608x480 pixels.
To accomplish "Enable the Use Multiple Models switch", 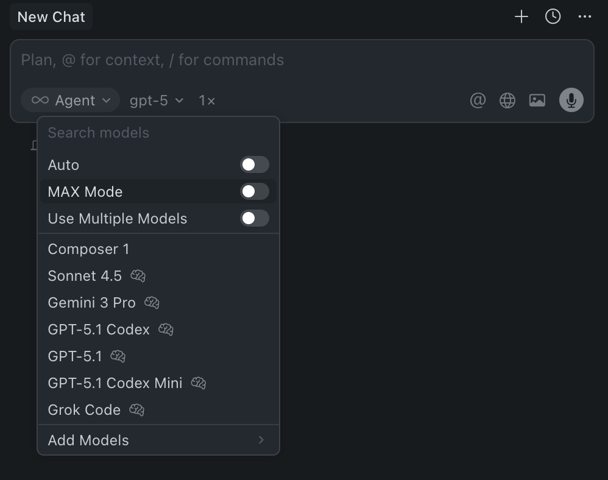I will pos(254,219).
